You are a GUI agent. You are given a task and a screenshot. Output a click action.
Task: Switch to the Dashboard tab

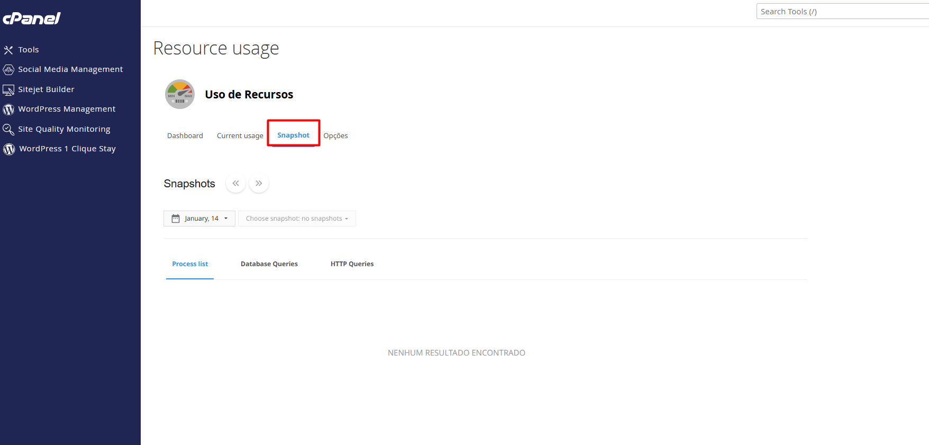click(185, 136)
